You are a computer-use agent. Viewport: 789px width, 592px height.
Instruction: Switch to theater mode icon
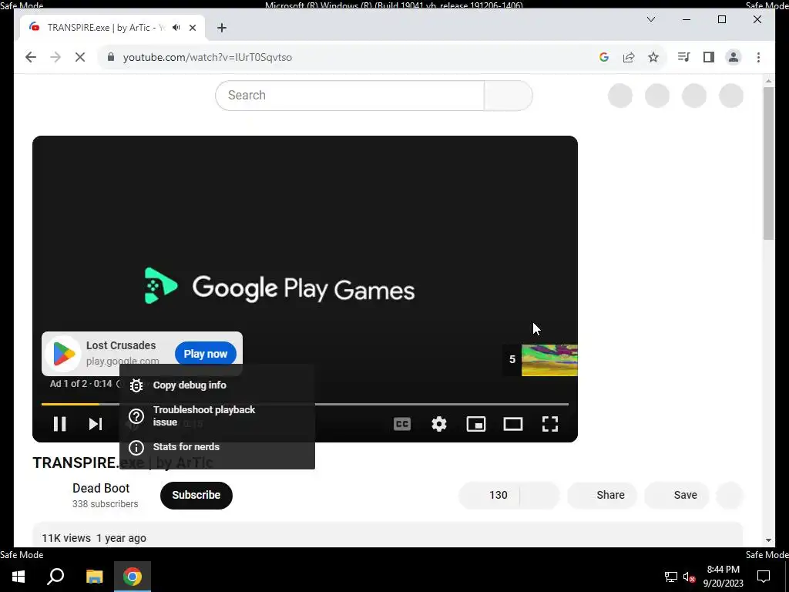[x=512, y=424]
